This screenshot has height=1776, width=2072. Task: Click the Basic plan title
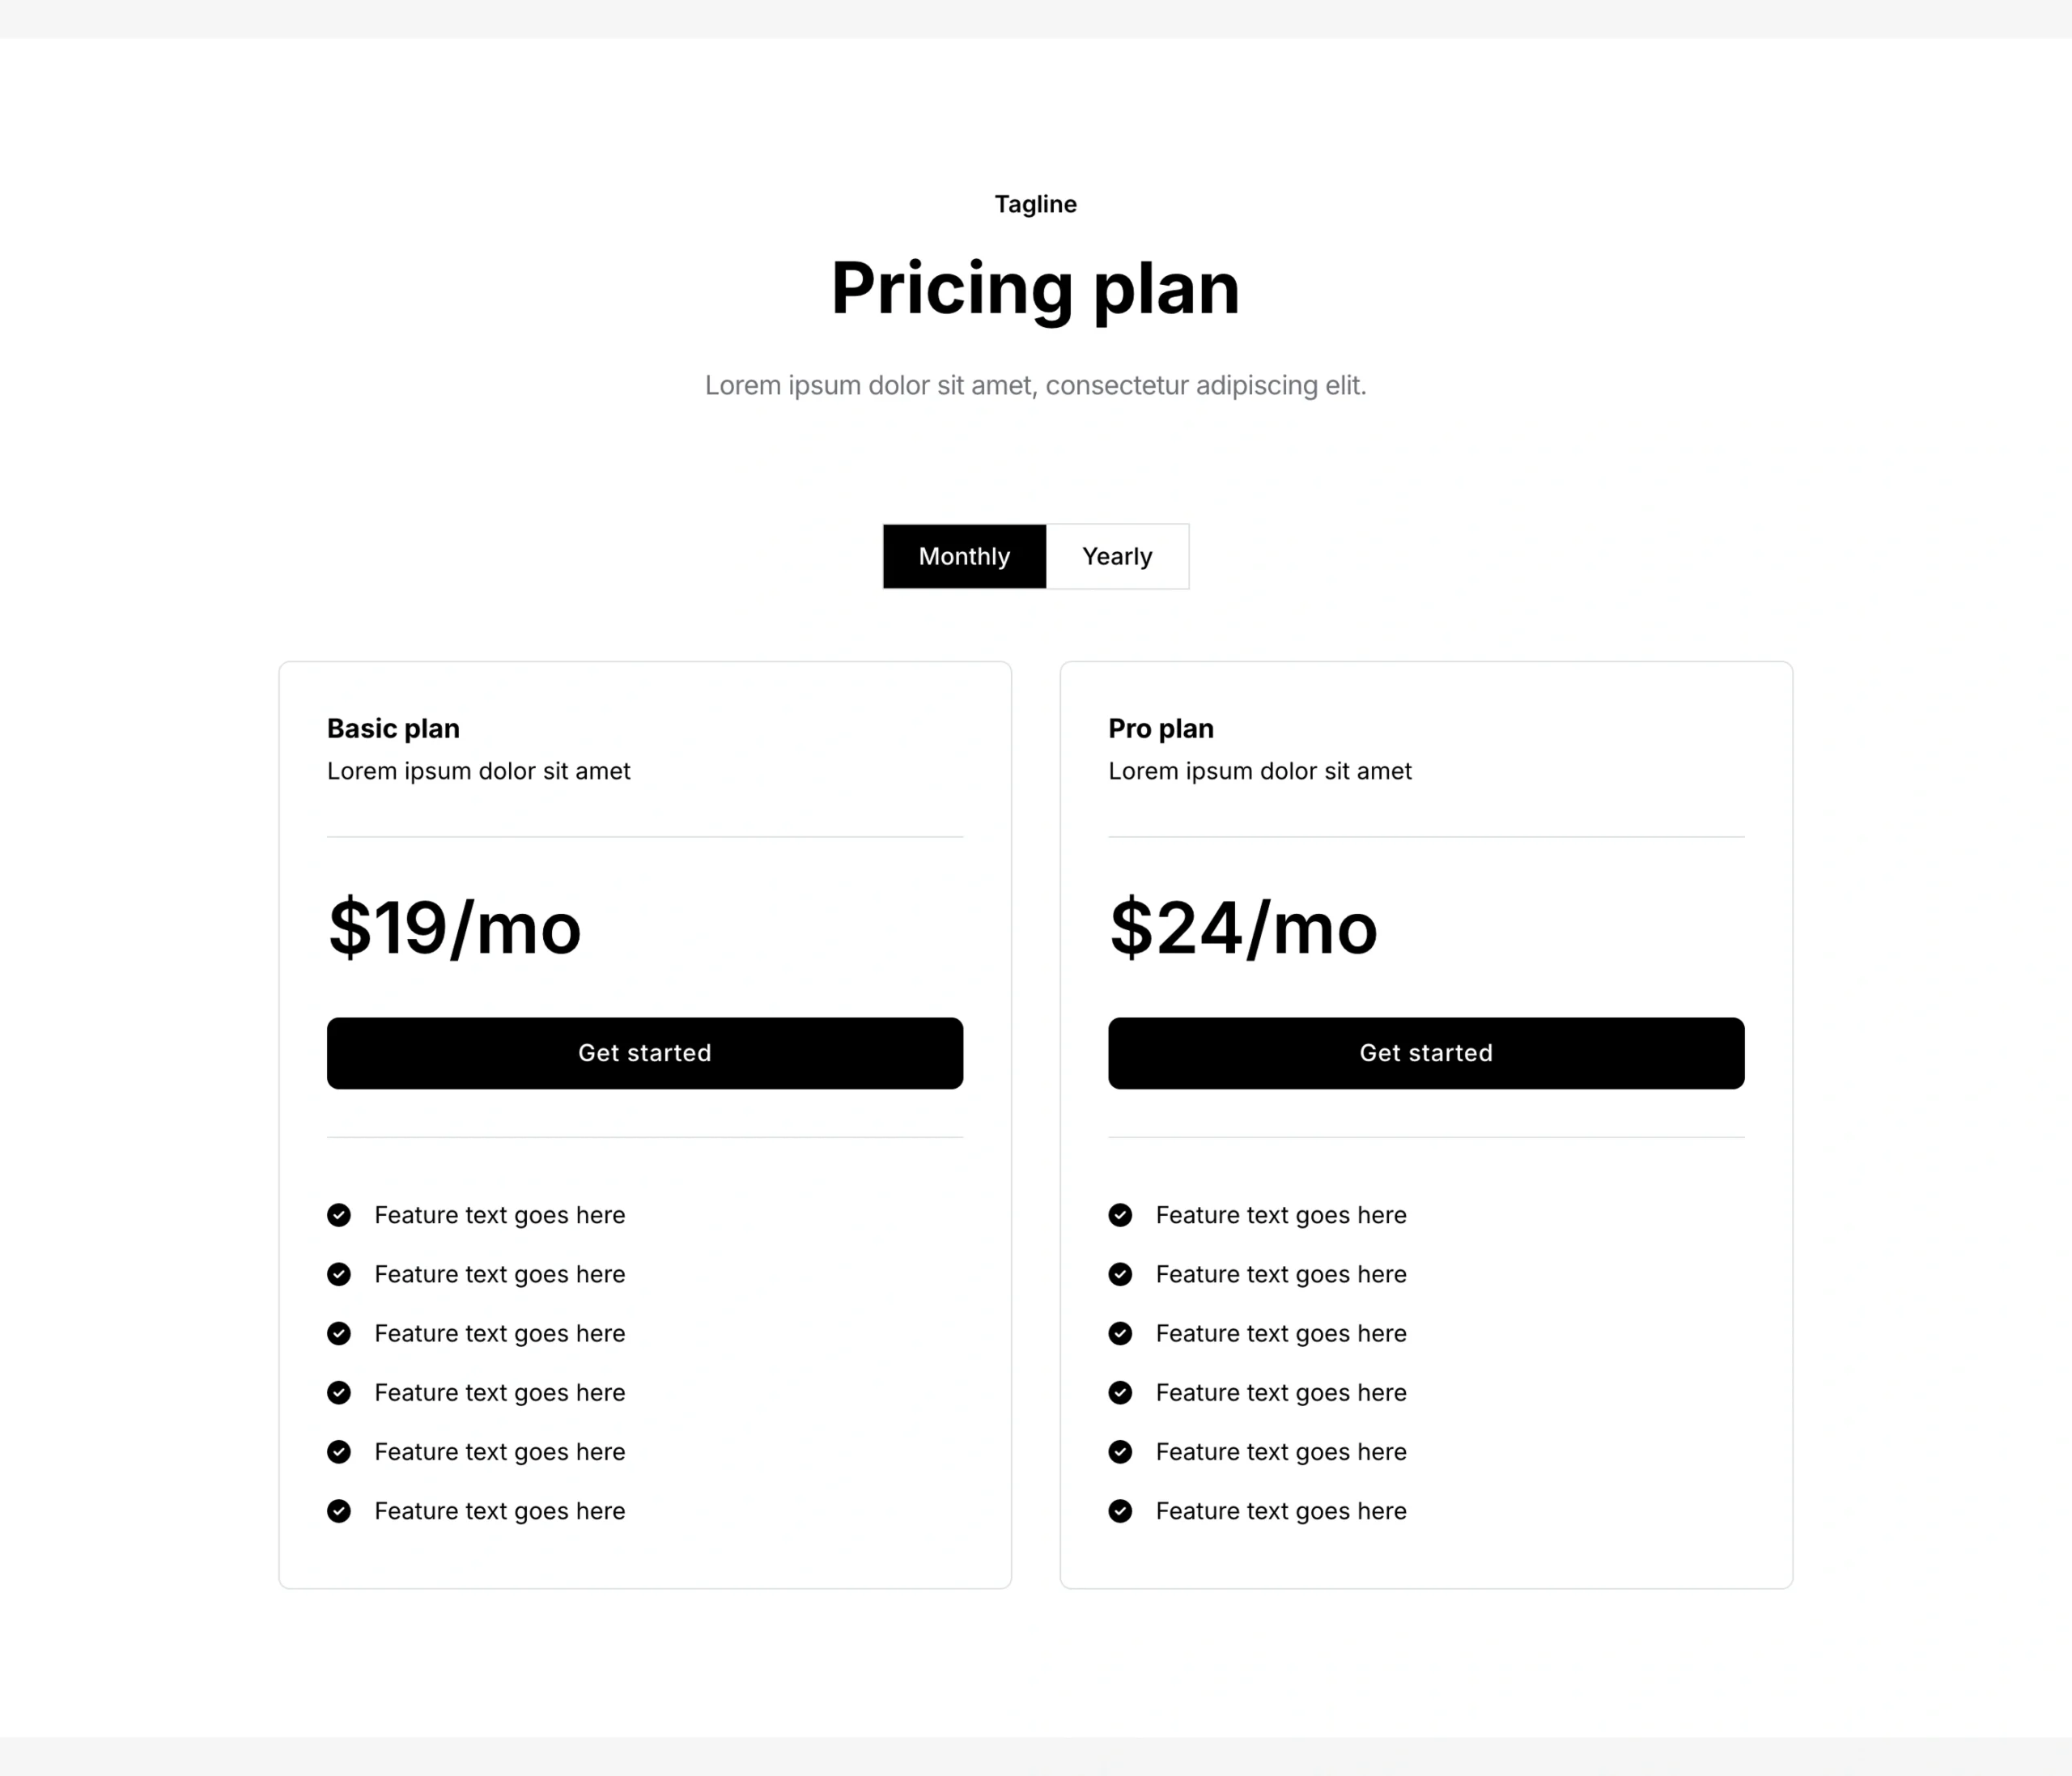[x=393, y=728]
